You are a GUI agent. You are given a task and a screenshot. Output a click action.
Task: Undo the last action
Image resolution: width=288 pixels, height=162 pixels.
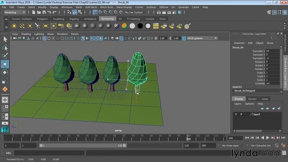tap(49, 12)
